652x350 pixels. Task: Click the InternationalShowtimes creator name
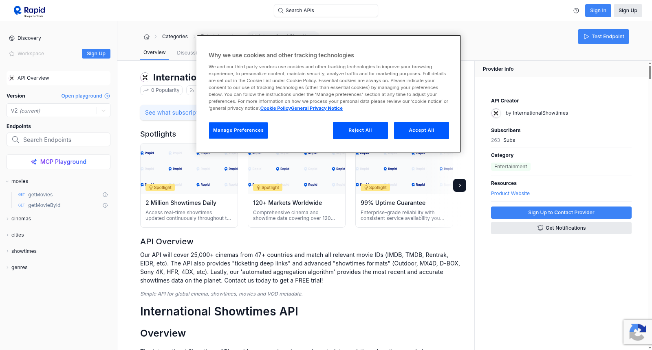[x=540, y=113]
